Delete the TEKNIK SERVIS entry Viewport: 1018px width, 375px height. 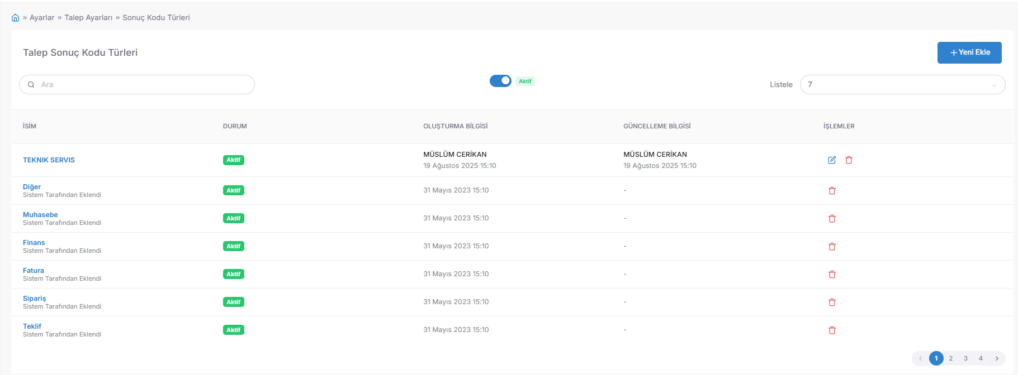[849, 160]
